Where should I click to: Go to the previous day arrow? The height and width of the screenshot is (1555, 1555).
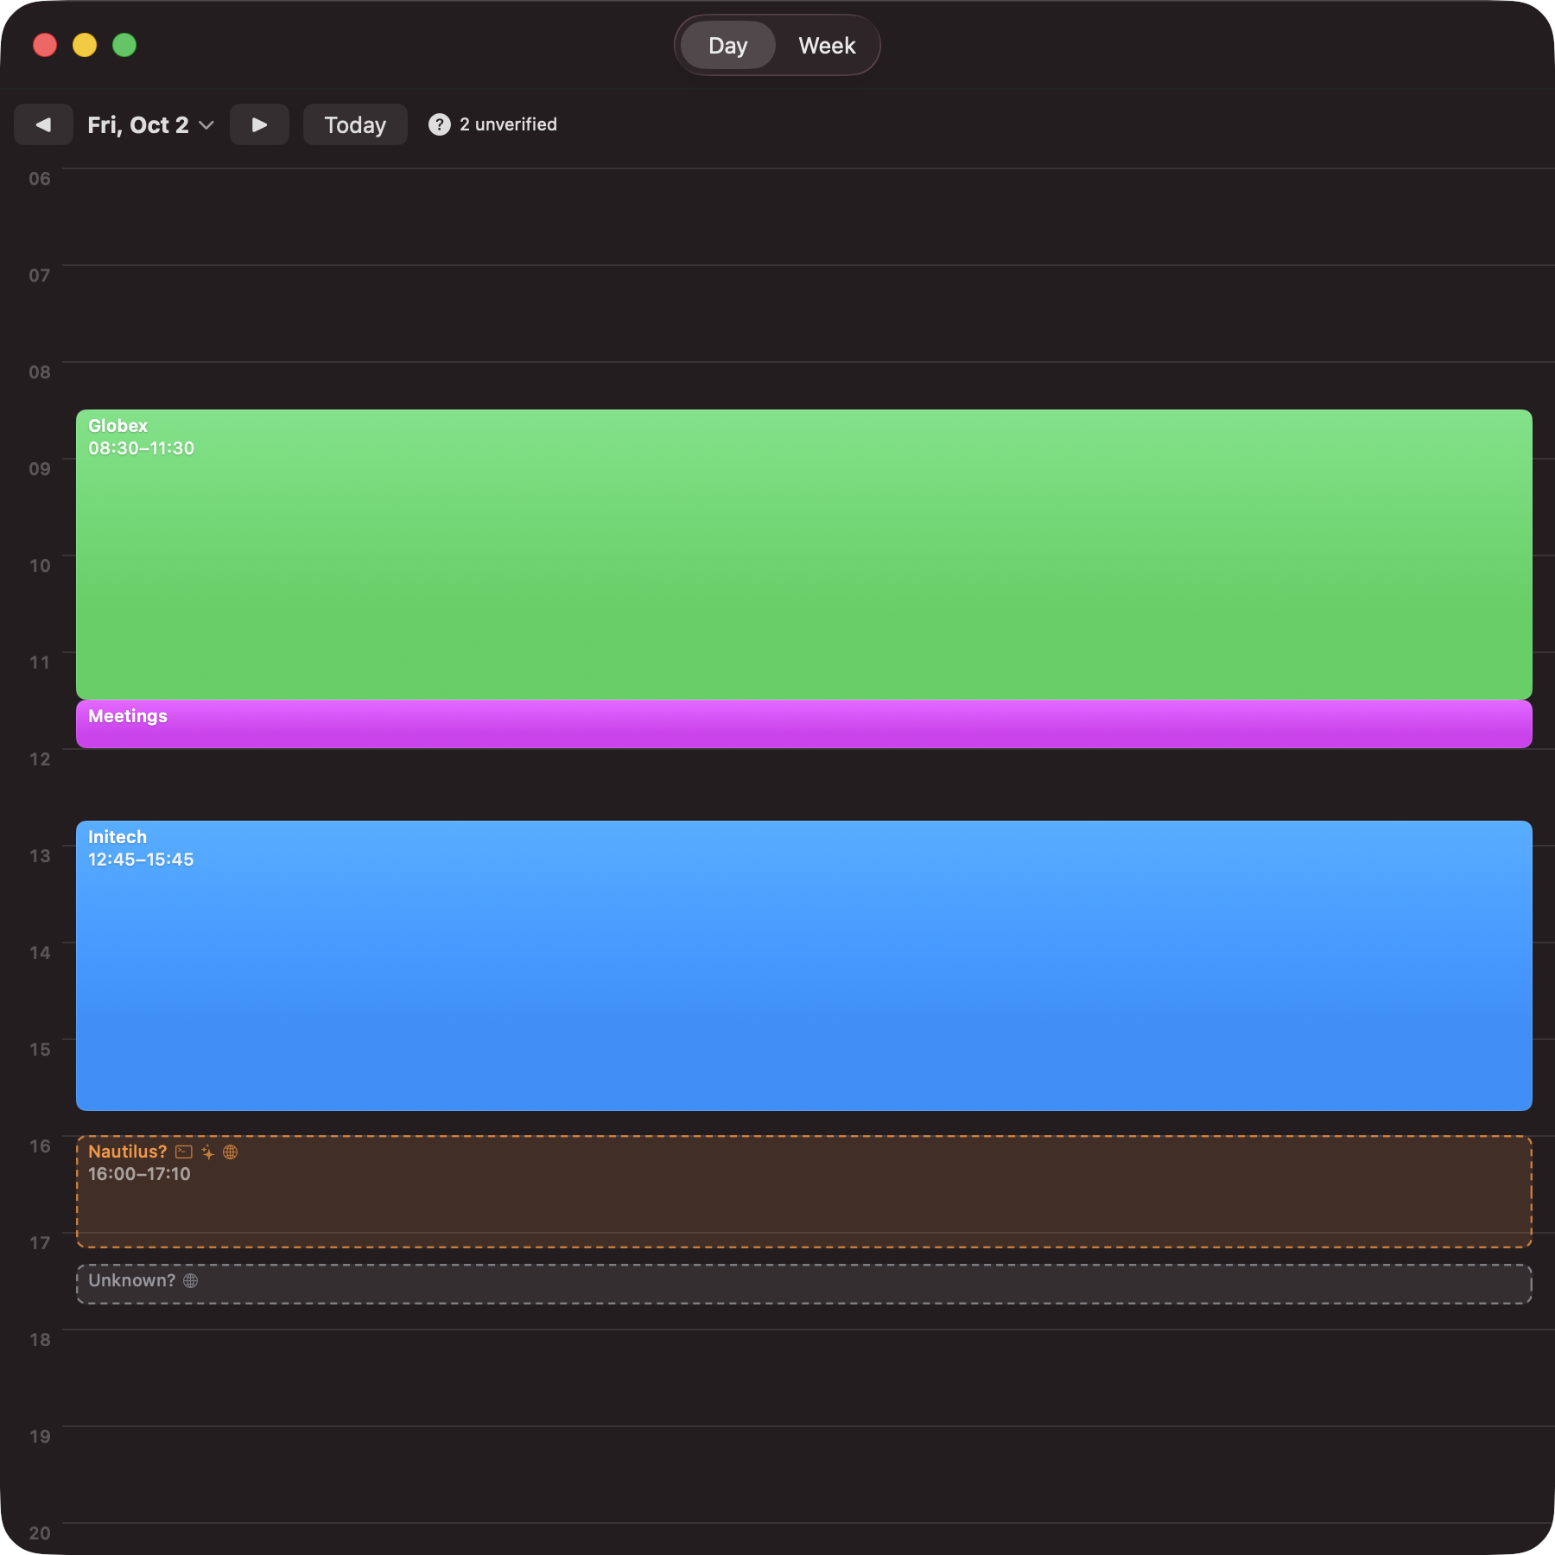43,124
